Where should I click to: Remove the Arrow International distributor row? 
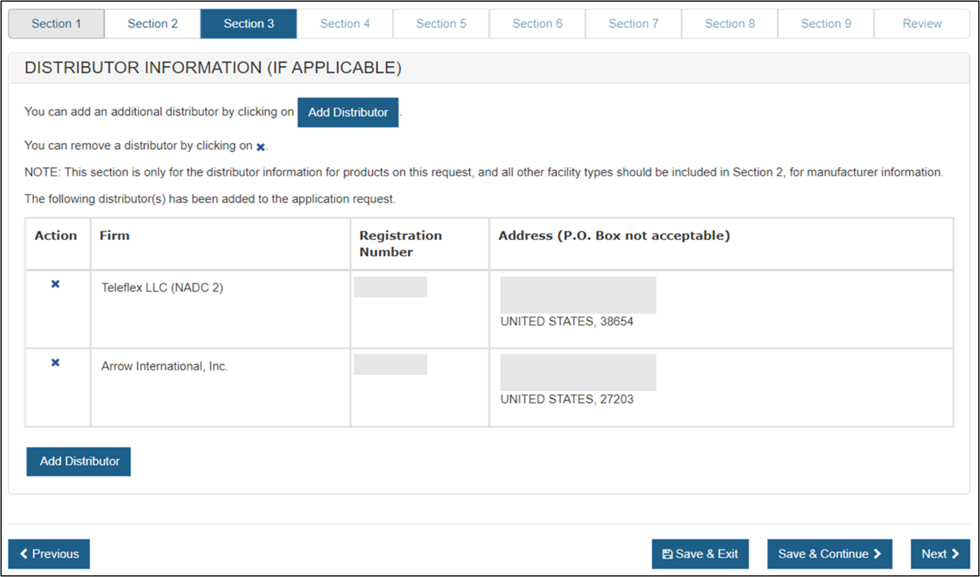55,363
